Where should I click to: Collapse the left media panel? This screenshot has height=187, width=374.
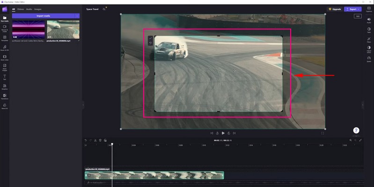pyautogui.click(x=83, y=105)
